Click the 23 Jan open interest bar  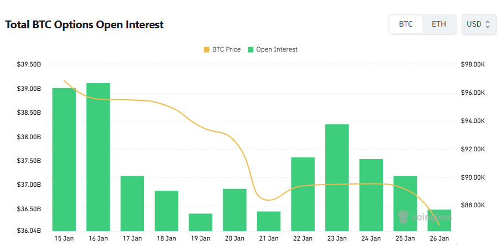(x=337, y=177)
